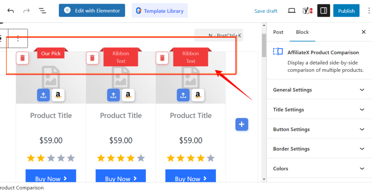Viewport: 372px width, 192px height.
Task: Open the laptop preview icon
Action: coord(292,11)
